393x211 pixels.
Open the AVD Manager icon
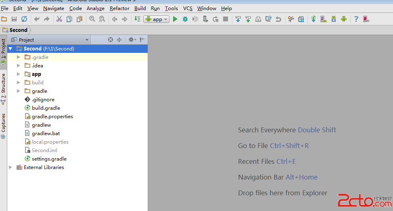pos(324,19)
